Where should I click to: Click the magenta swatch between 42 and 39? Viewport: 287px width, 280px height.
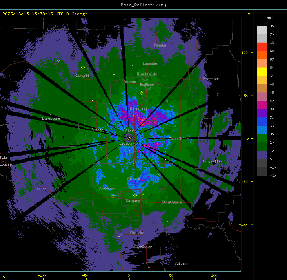point(262,105)
